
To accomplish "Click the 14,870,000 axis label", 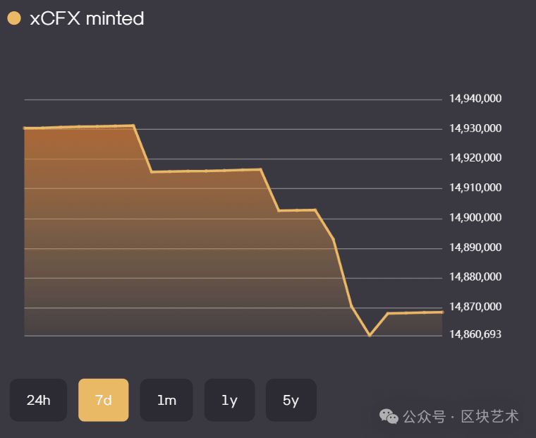I will 475,307.
